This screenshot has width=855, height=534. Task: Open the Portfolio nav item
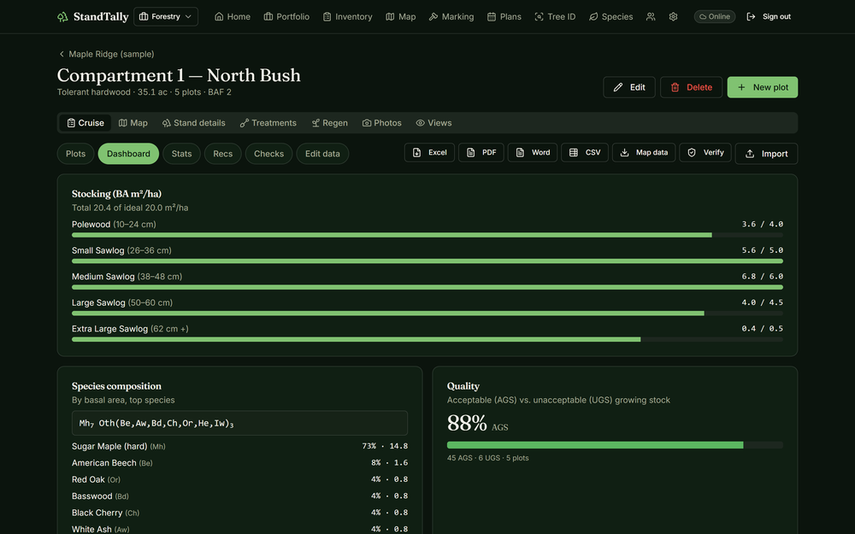tap(286, 17)
